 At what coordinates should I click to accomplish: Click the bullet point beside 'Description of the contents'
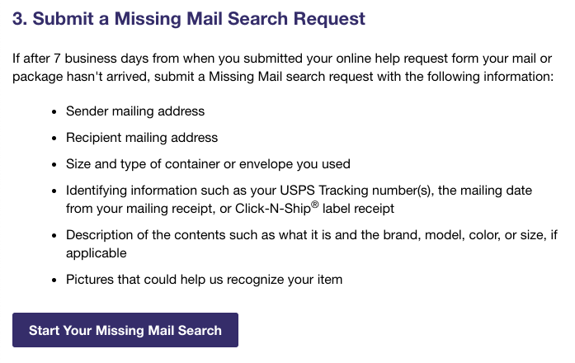point(54,235)
